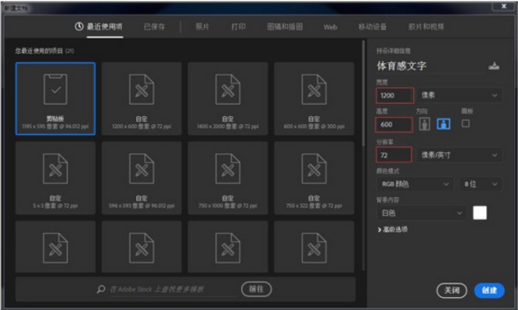Choose the 750 x 1000 像素 preset
Screen dimensions: 518x310
pos(228,178)
